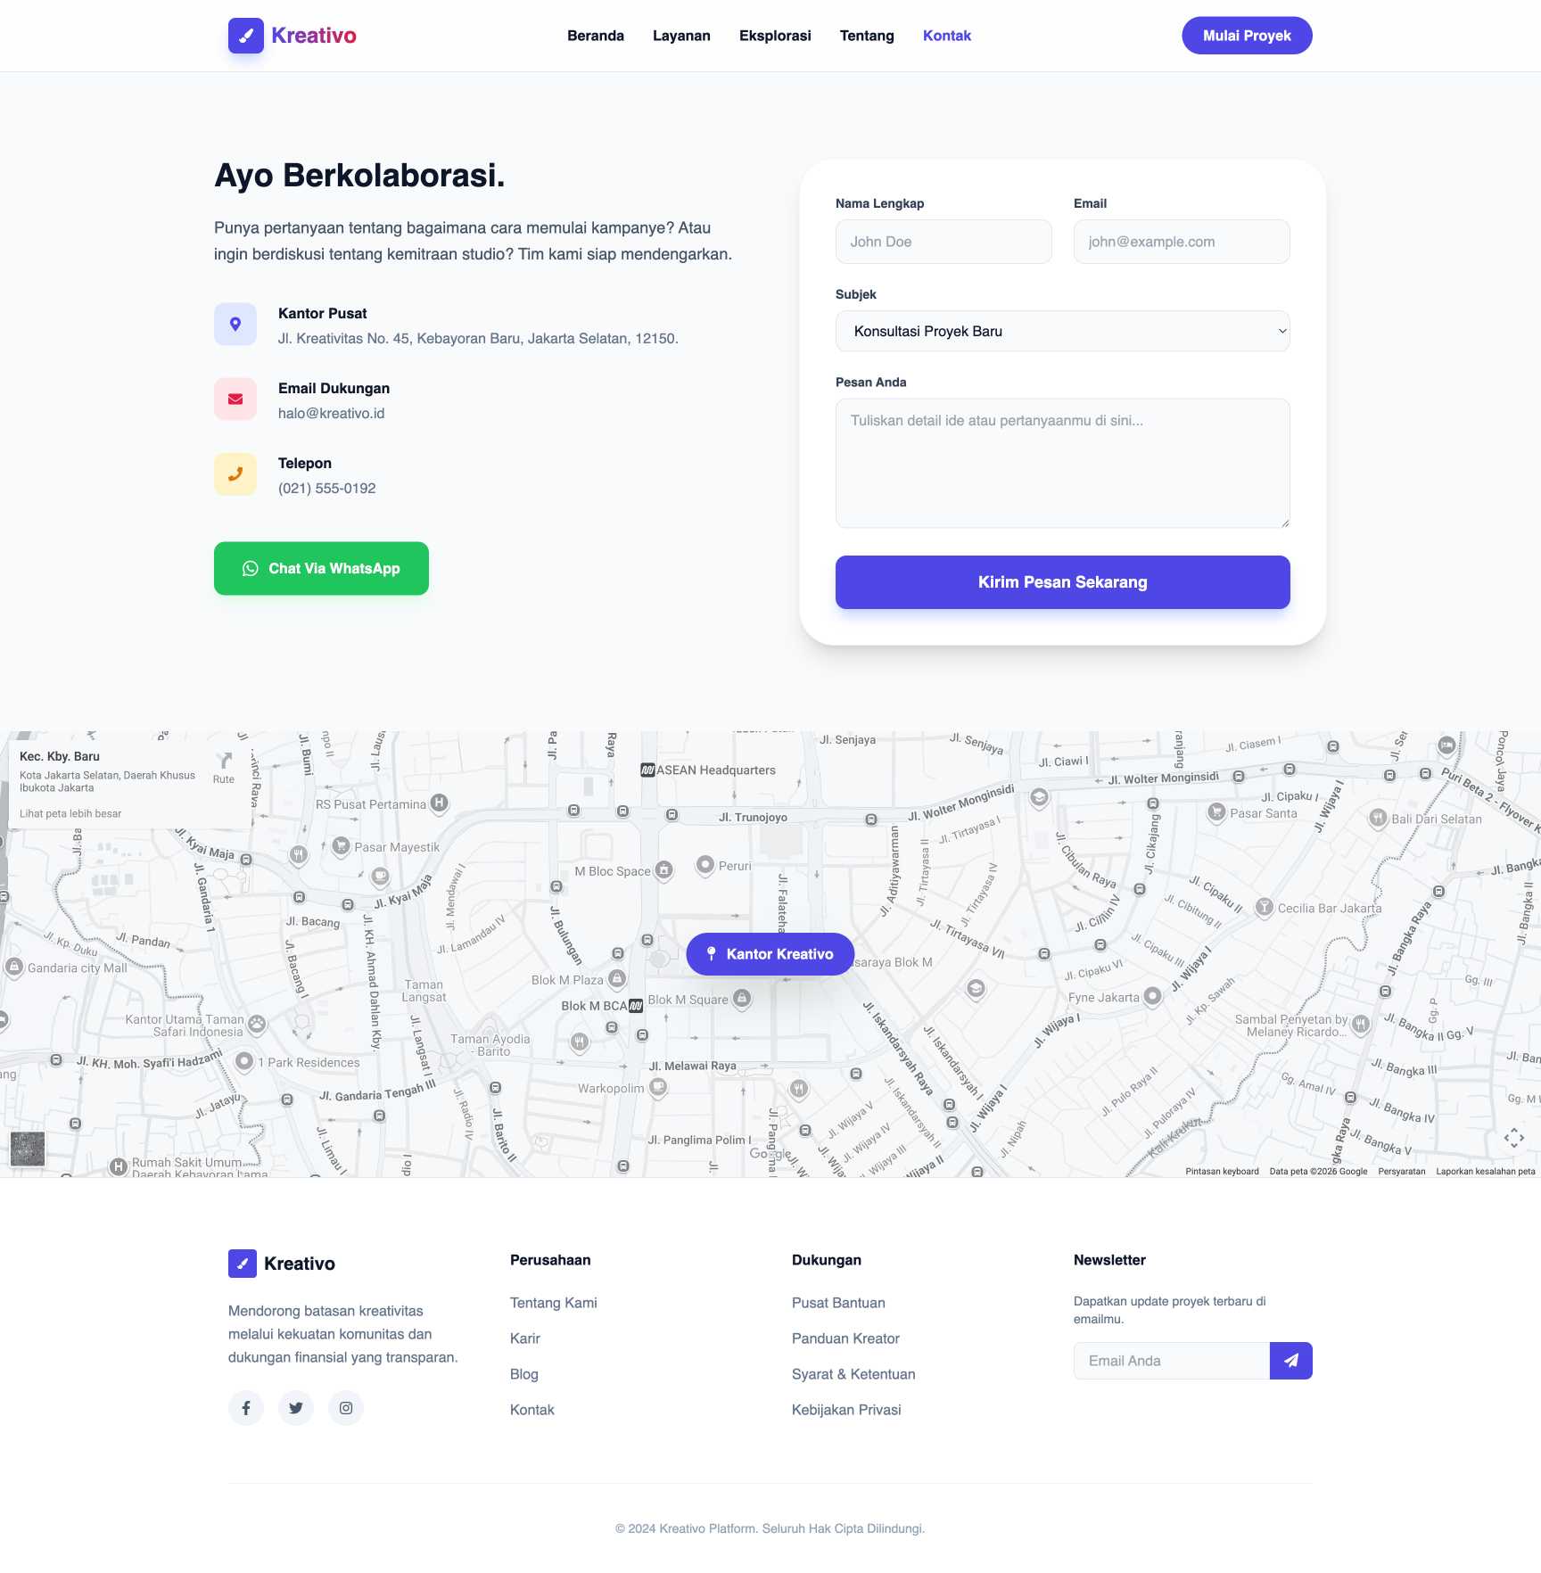Click the envelope icon next to Email Dukungan
This screenshot has width=1541, height=1573.
[x=235, y=399]
